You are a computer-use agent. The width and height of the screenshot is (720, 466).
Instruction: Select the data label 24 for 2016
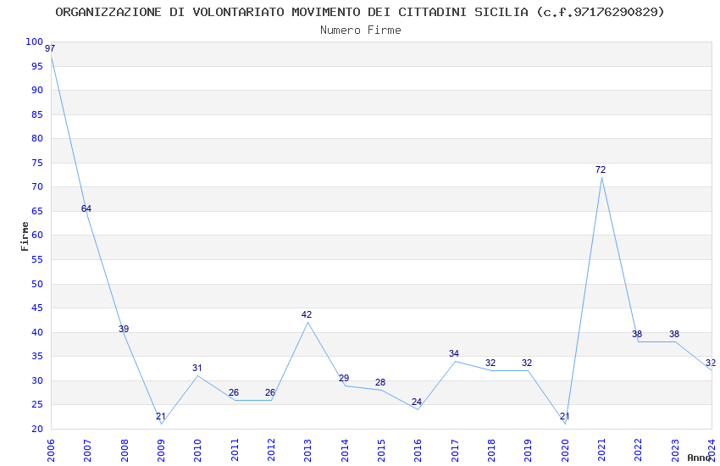[417, 402]
